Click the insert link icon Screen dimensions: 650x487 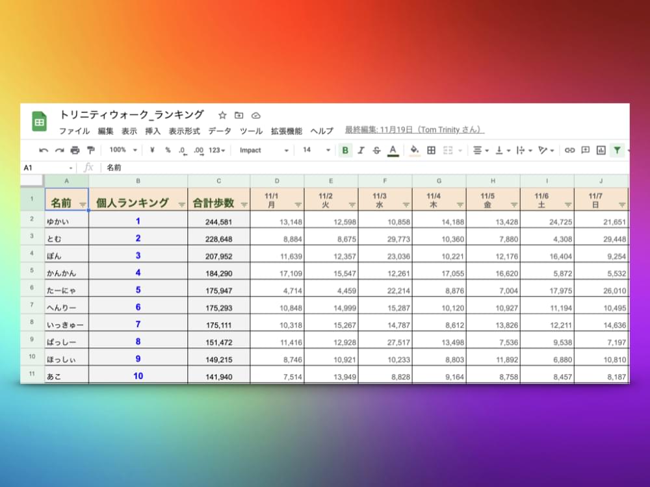569,150
